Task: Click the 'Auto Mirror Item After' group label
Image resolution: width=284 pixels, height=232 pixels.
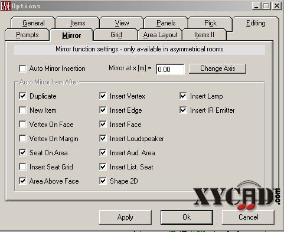Action: [49, 82]
